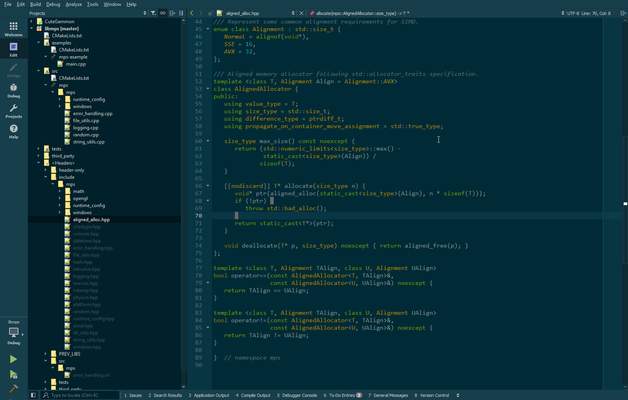
Task: Click the UTF-8 encoding label
Action: [573, 13]
